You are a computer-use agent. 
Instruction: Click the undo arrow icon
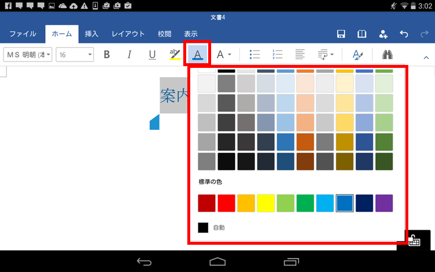[404, 34]
